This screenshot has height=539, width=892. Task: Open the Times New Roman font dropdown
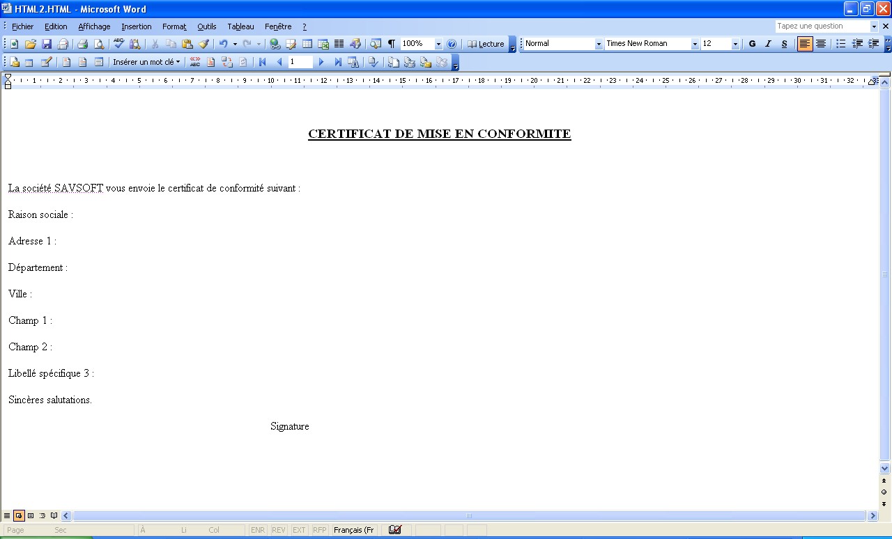coord(695,43)
